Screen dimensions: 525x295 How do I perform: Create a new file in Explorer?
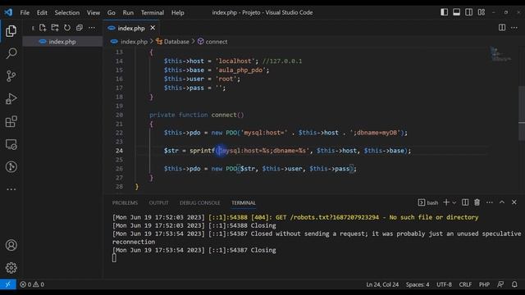click(x=43, y=28)
